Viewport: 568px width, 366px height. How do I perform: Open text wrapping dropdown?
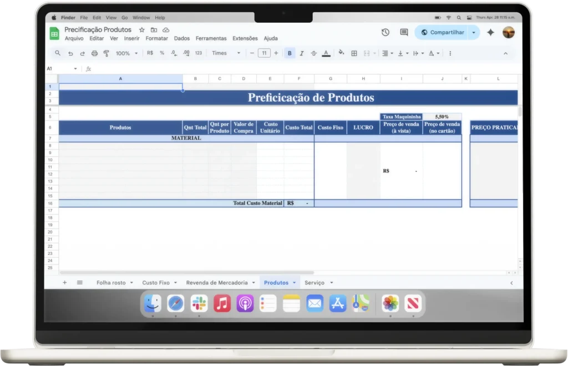point(418,53)
